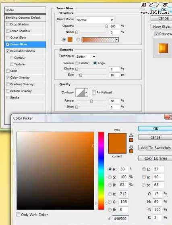Screen dimensions: 172x225
Task: Select the Edge source radio button
Action: [95, 63]
